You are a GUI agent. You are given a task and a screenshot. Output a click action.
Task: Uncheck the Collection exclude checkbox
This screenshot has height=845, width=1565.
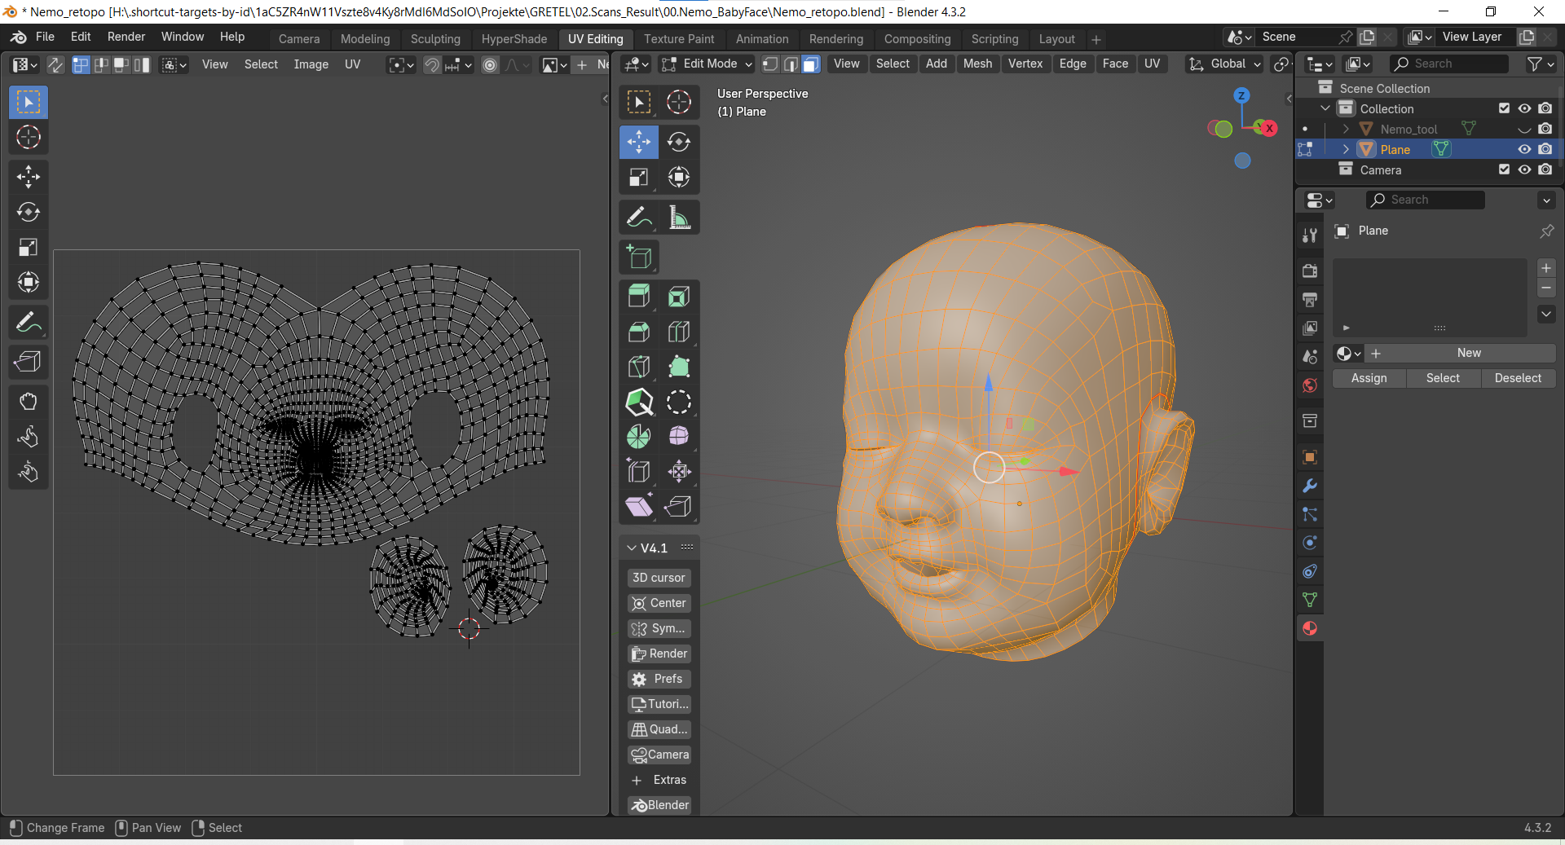click(x=1504, y=108)
